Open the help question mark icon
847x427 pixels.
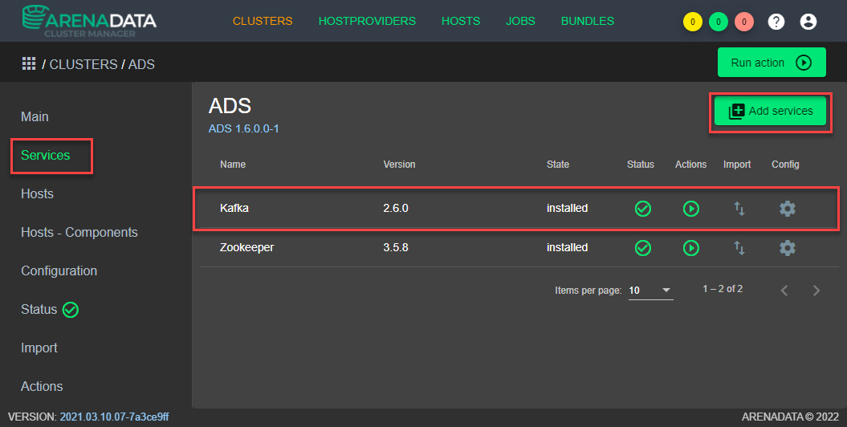(x=776, y=22)
